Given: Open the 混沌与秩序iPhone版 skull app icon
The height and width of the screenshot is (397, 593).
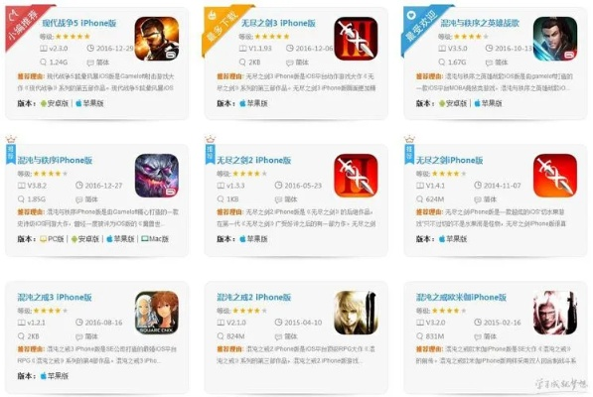Looking at the screenshot, I should (x=157, y=176).
